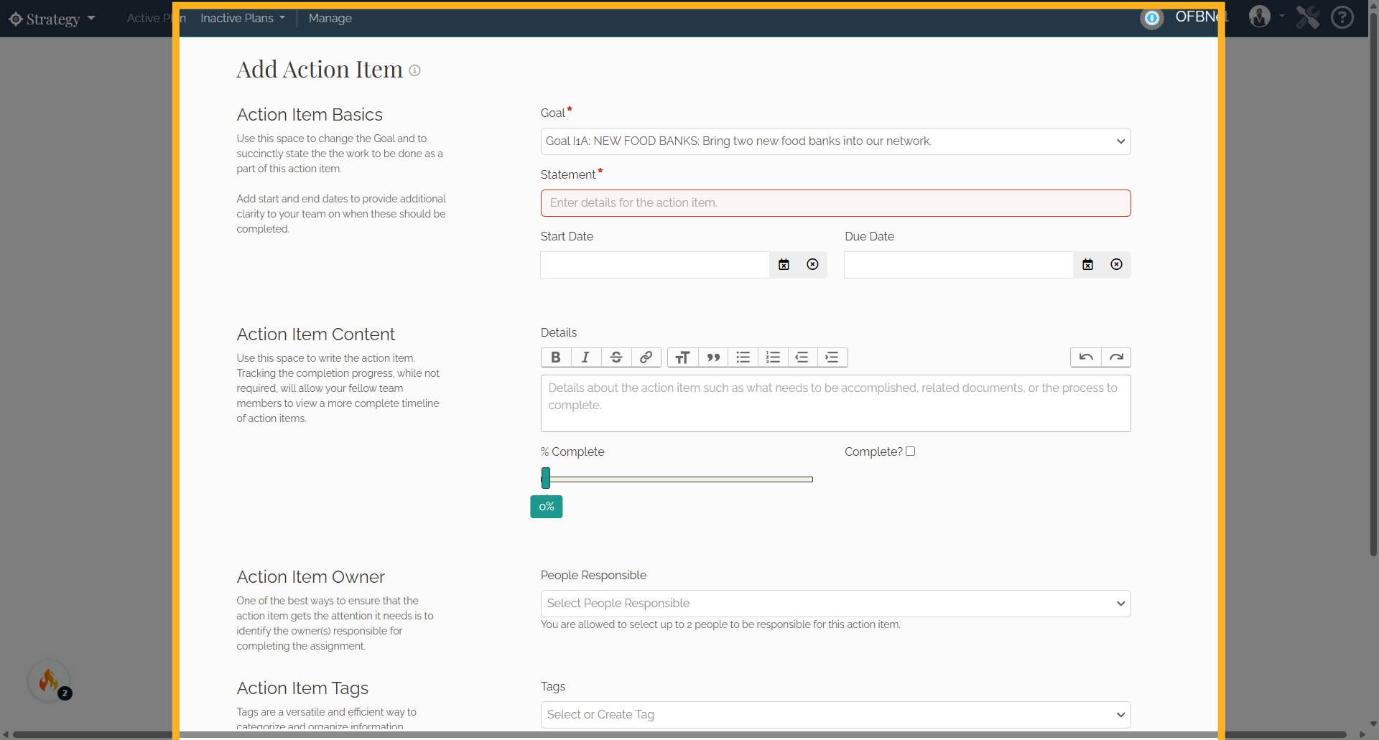1379x740 pixels.
Task: Click the Action Item Content heading
Action: [x=315, y=334]
